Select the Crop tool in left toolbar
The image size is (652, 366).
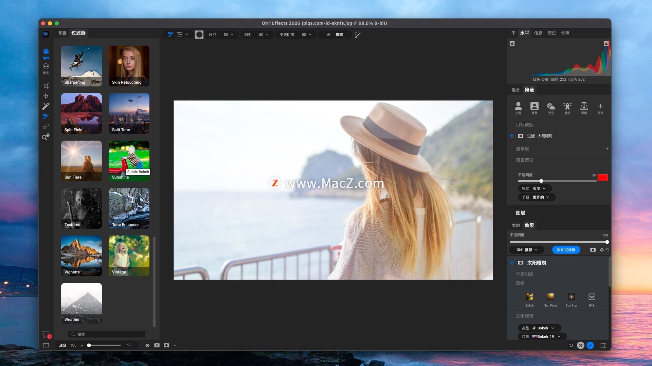click(x=46, y=85)
